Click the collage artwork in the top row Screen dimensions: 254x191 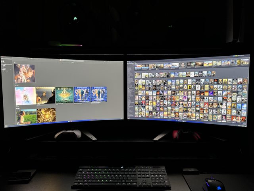click(25, 73)
